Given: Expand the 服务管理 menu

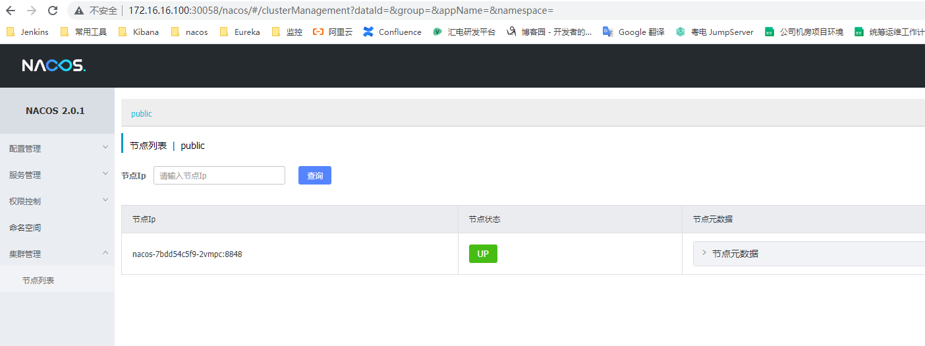Looking at the screenshot, I should tap(57, 175).
